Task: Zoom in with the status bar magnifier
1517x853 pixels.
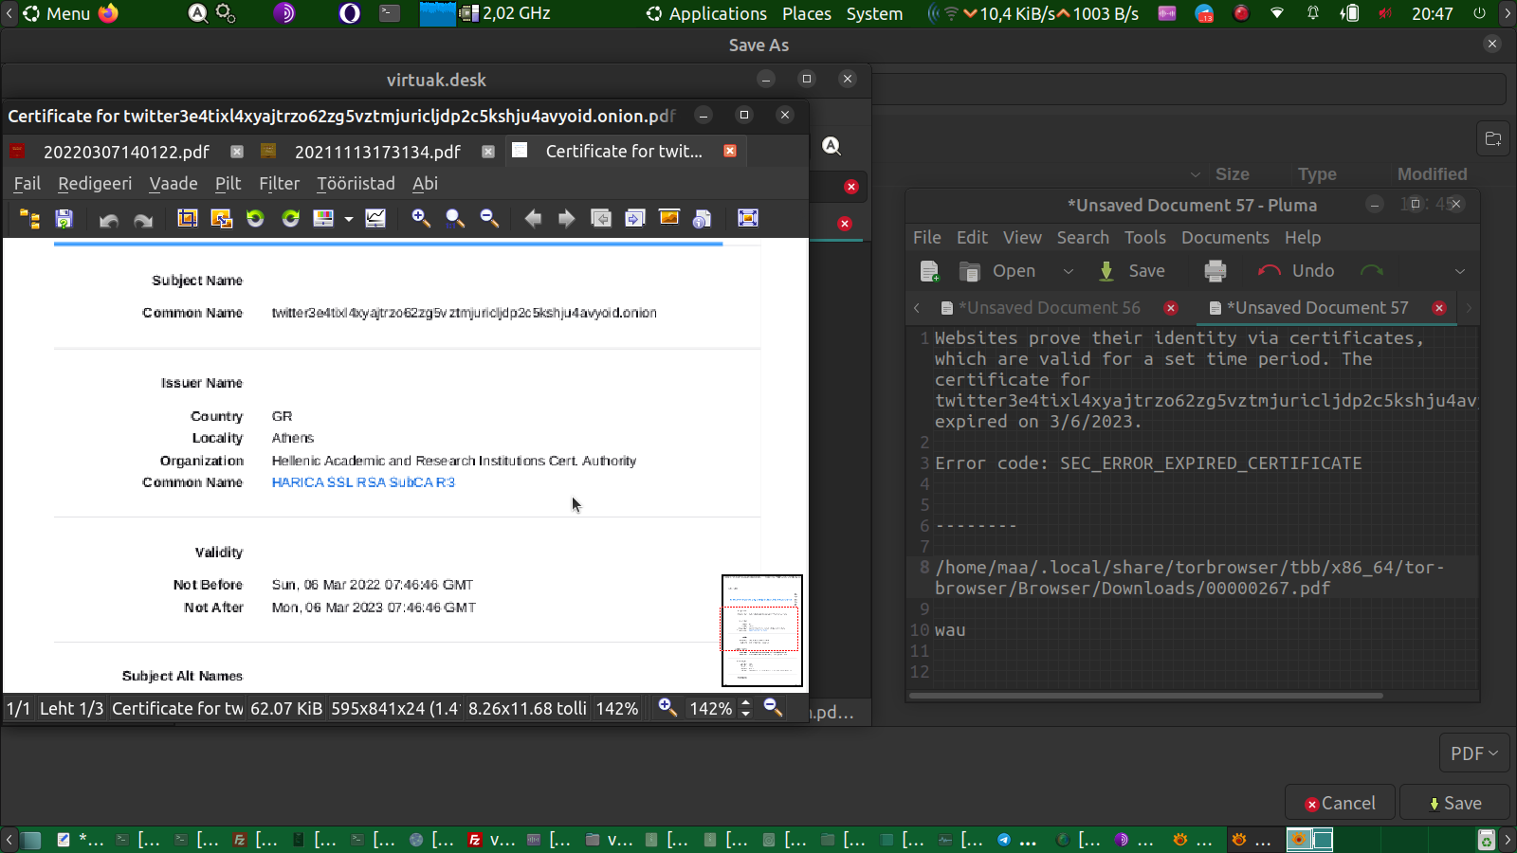Action: 667,708
